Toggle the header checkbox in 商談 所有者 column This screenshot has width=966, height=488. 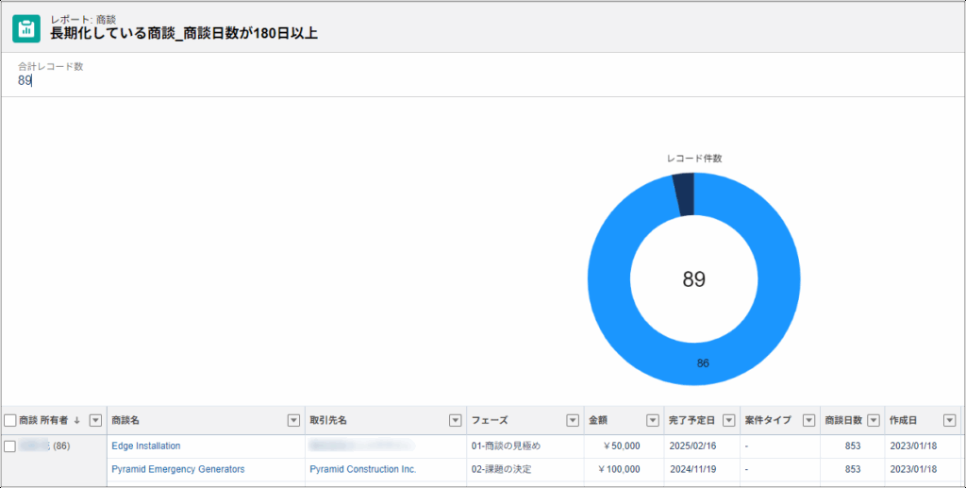coord(10,421)
